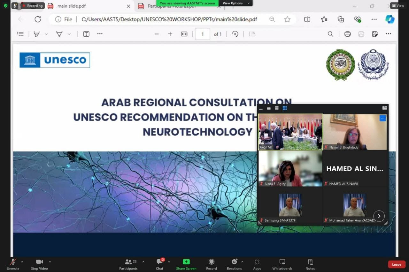Toggle Stop Video camera button
Image resolution: width=409 pixels, height=272 pixels.
[x=39, y=264]
